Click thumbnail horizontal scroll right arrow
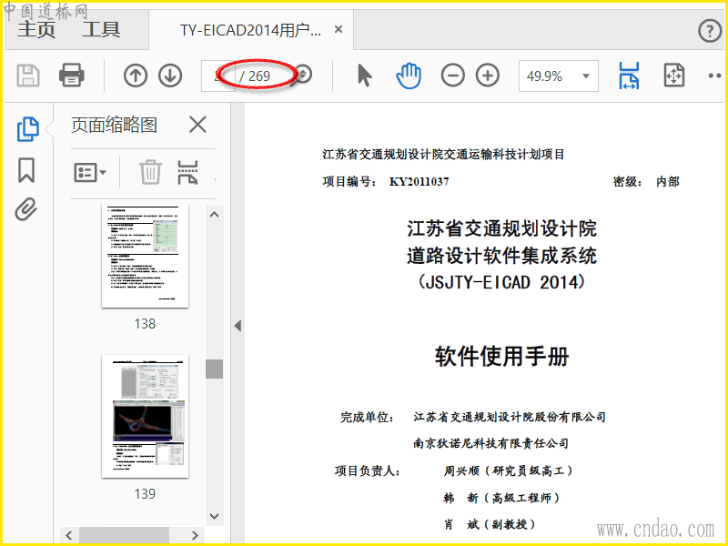This screenshot has width=728, height=546. [x=196, y=535]
